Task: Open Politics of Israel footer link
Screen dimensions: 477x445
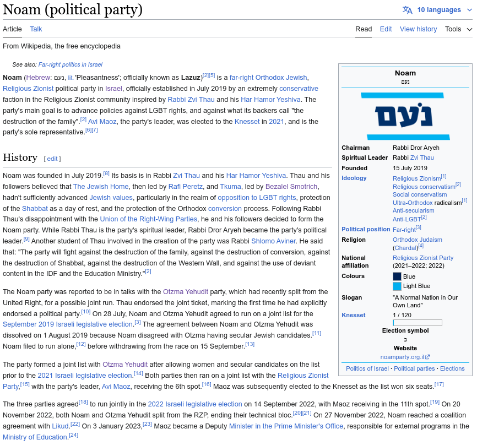Action: point(367,368)
